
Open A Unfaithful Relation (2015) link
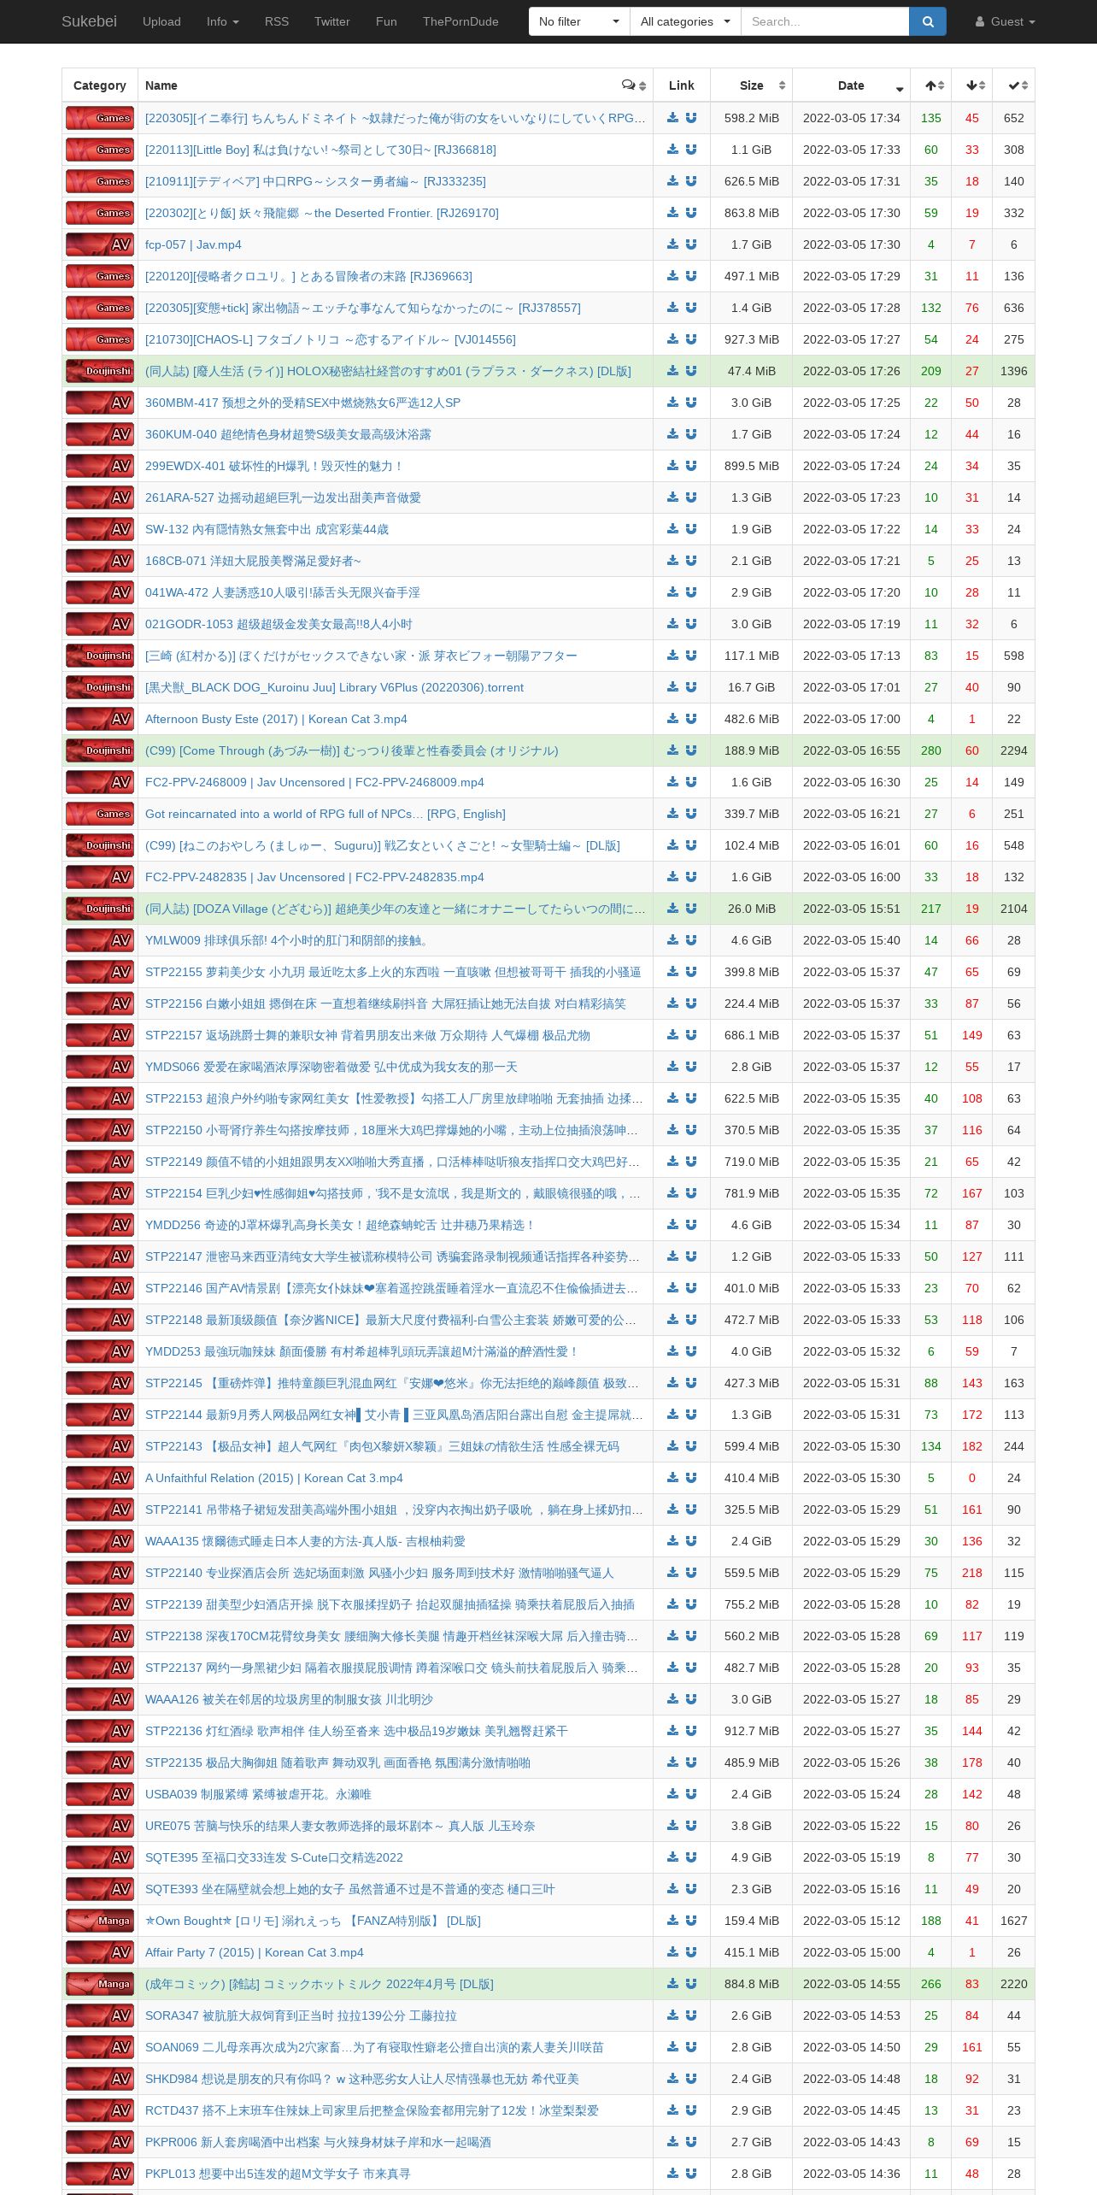(x=274, y=1478)
